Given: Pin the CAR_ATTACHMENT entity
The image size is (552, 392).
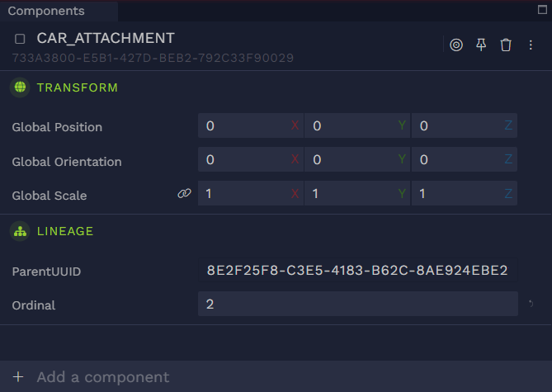Looking at the screenshot, I should (481, 45).
